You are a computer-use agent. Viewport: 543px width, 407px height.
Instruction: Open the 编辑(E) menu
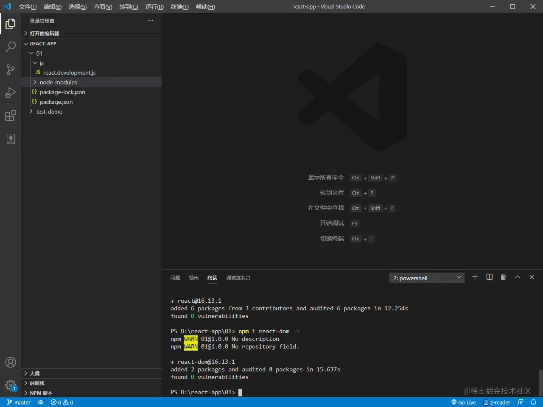(x=53, y=7)
